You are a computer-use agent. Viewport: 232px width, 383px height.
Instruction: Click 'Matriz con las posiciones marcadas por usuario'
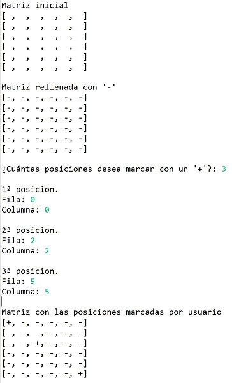pos(112,312)
